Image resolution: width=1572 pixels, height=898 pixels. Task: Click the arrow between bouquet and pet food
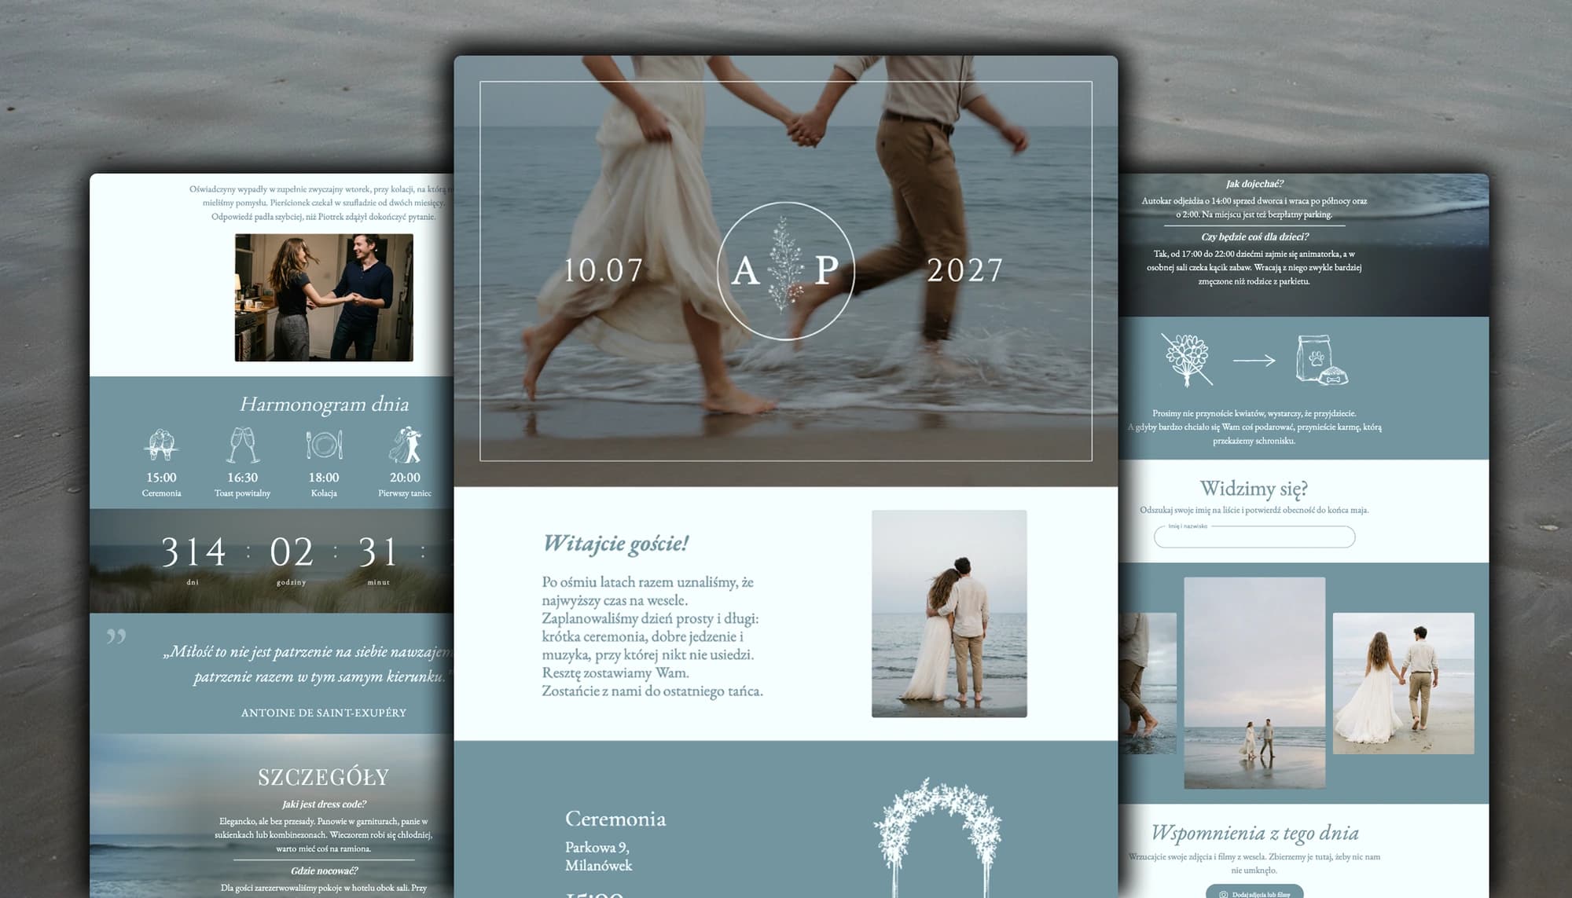pyautogui.click(x=1254, y=360)
